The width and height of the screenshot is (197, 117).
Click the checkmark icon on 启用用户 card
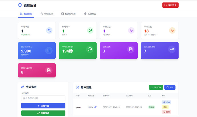pos(90,30)
